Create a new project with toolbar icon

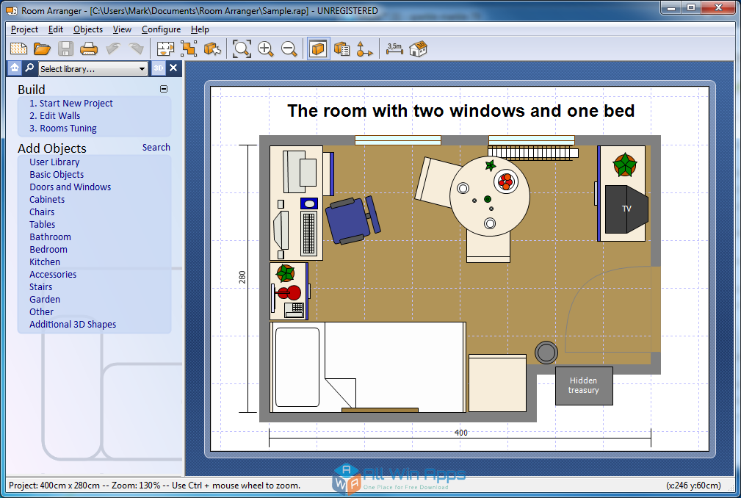pyautogui.click(x=19, y=48)
